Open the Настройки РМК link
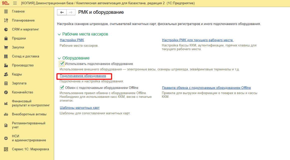The image size is (290, 160). (x=72, y=40)
